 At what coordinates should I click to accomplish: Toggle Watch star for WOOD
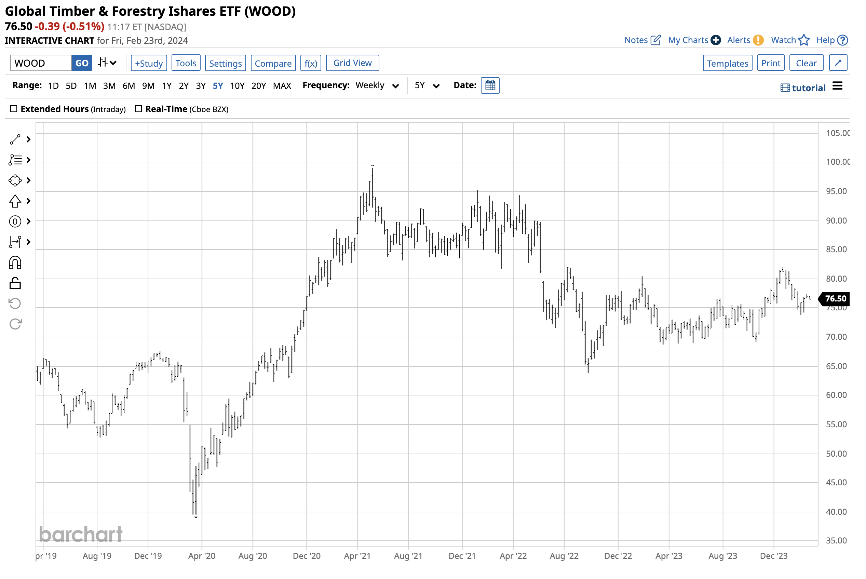point(803,40)
